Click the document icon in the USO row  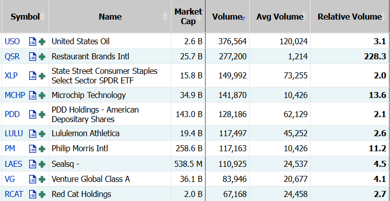[33, 41]
